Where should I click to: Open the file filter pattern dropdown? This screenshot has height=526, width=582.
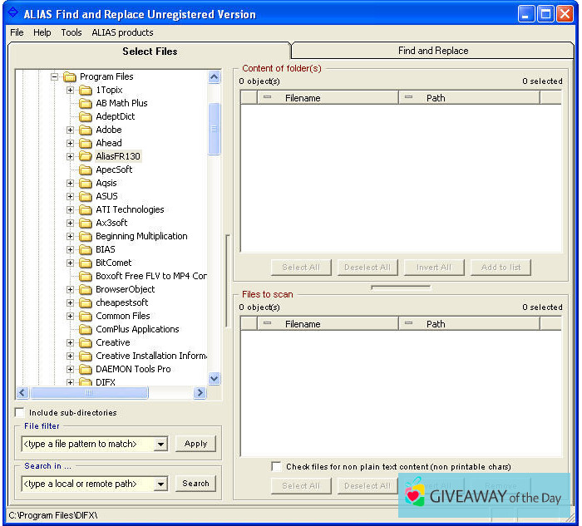pyautogui.click(x=160, y=444)
